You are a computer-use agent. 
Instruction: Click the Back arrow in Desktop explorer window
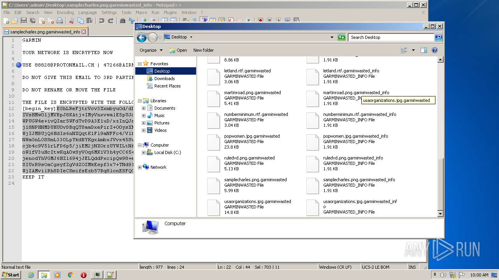tap(142, 37)
